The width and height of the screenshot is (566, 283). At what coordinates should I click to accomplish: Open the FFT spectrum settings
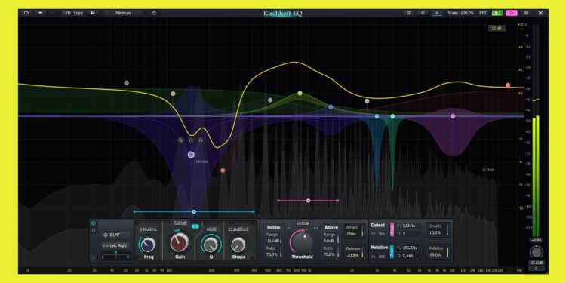(x=483, y=13)
